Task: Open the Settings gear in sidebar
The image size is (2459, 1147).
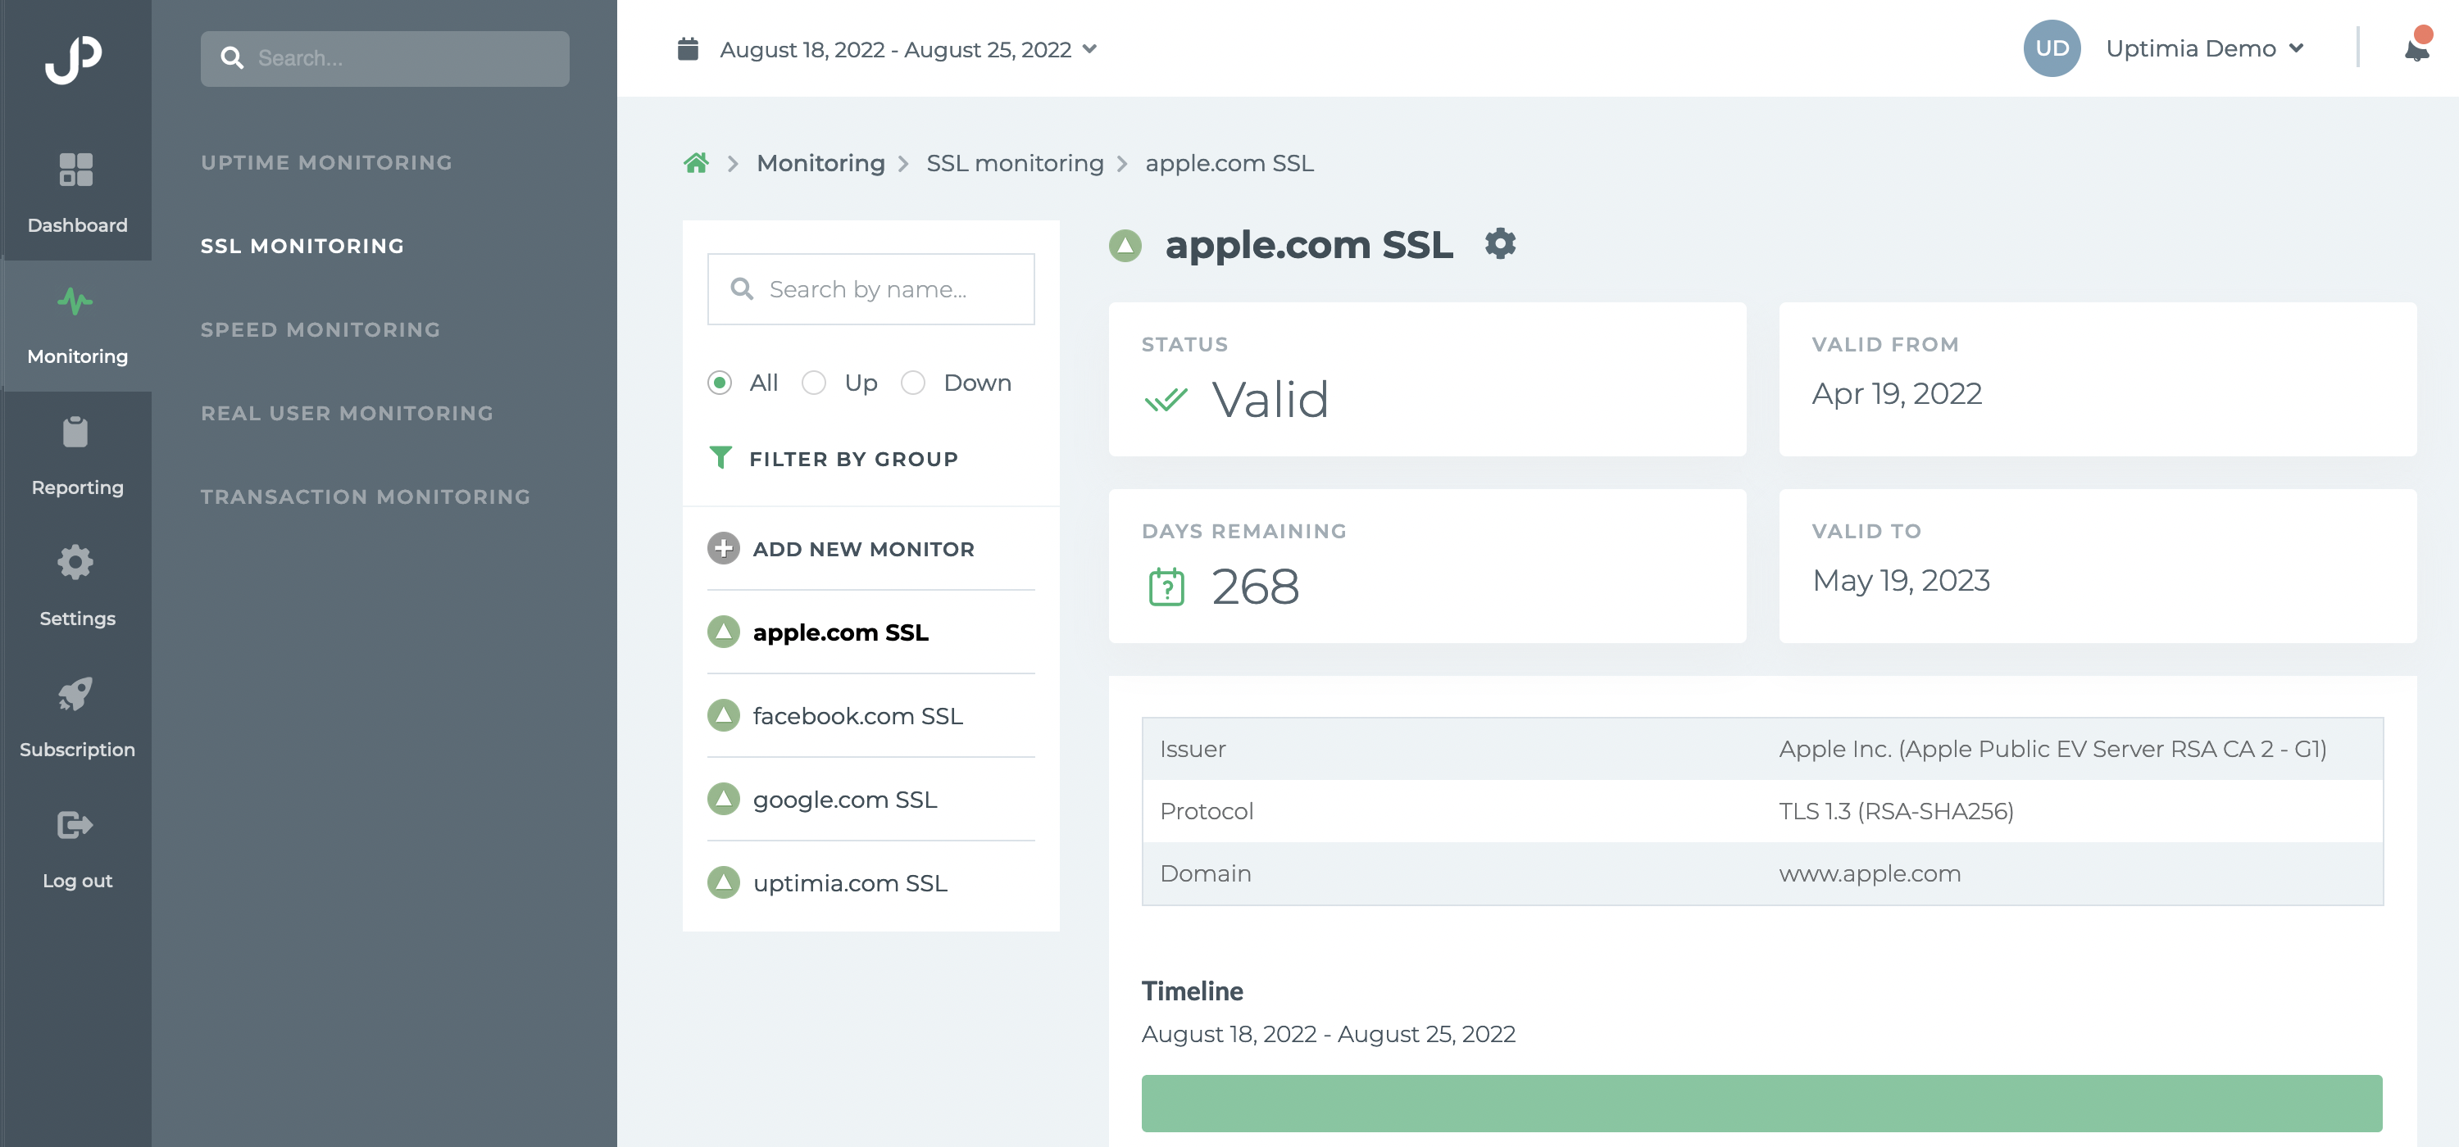Action: [75, 562]
